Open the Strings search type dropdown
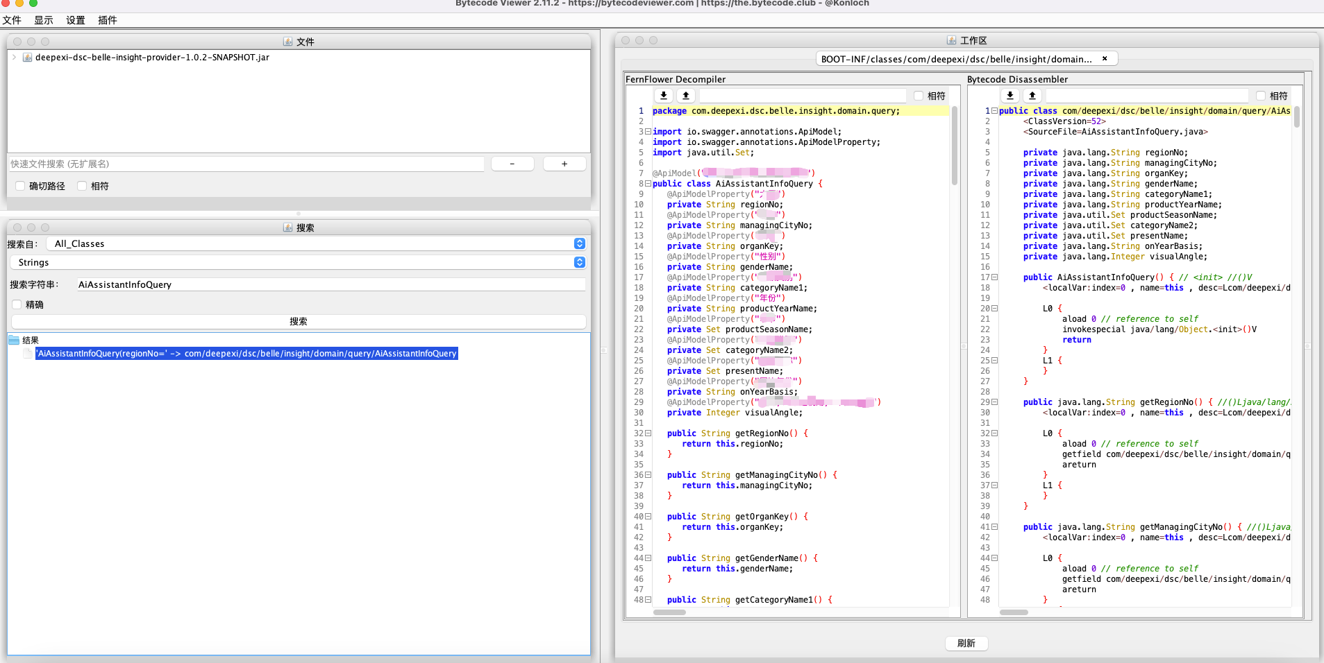 [x=299, y=262]
